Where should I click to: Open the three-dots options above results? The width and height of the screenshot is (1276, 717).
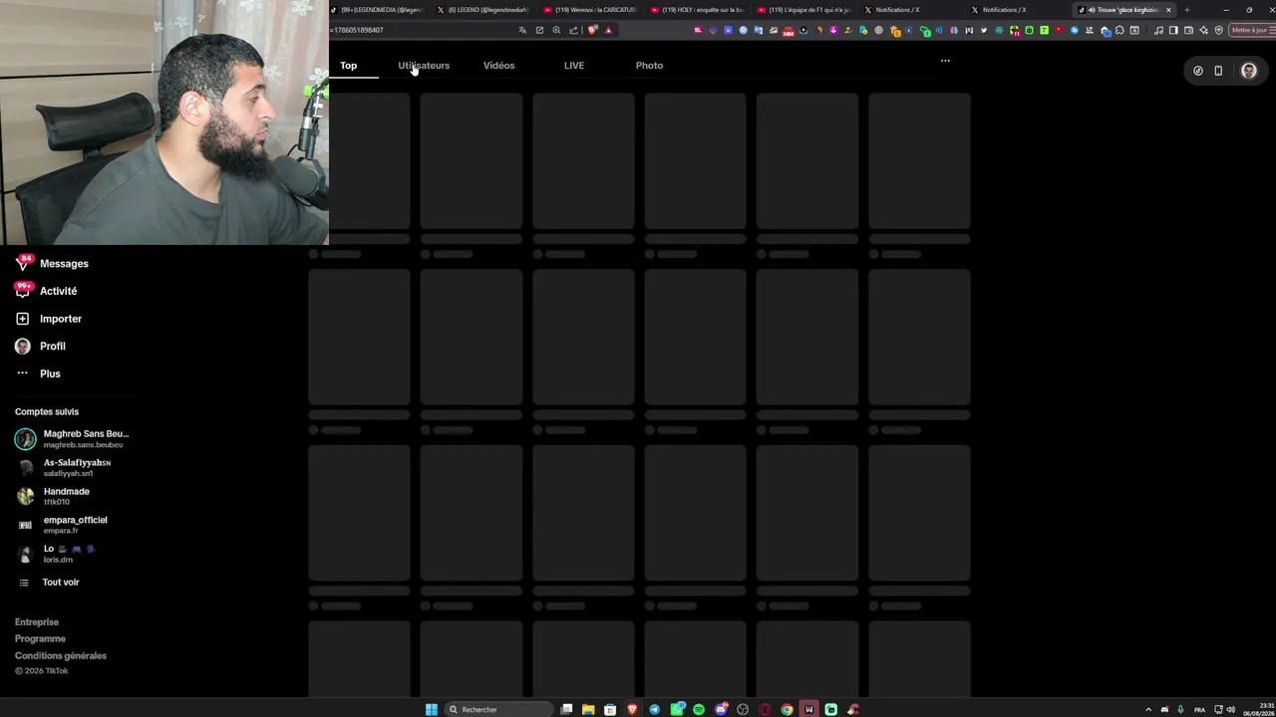[945, 61]
